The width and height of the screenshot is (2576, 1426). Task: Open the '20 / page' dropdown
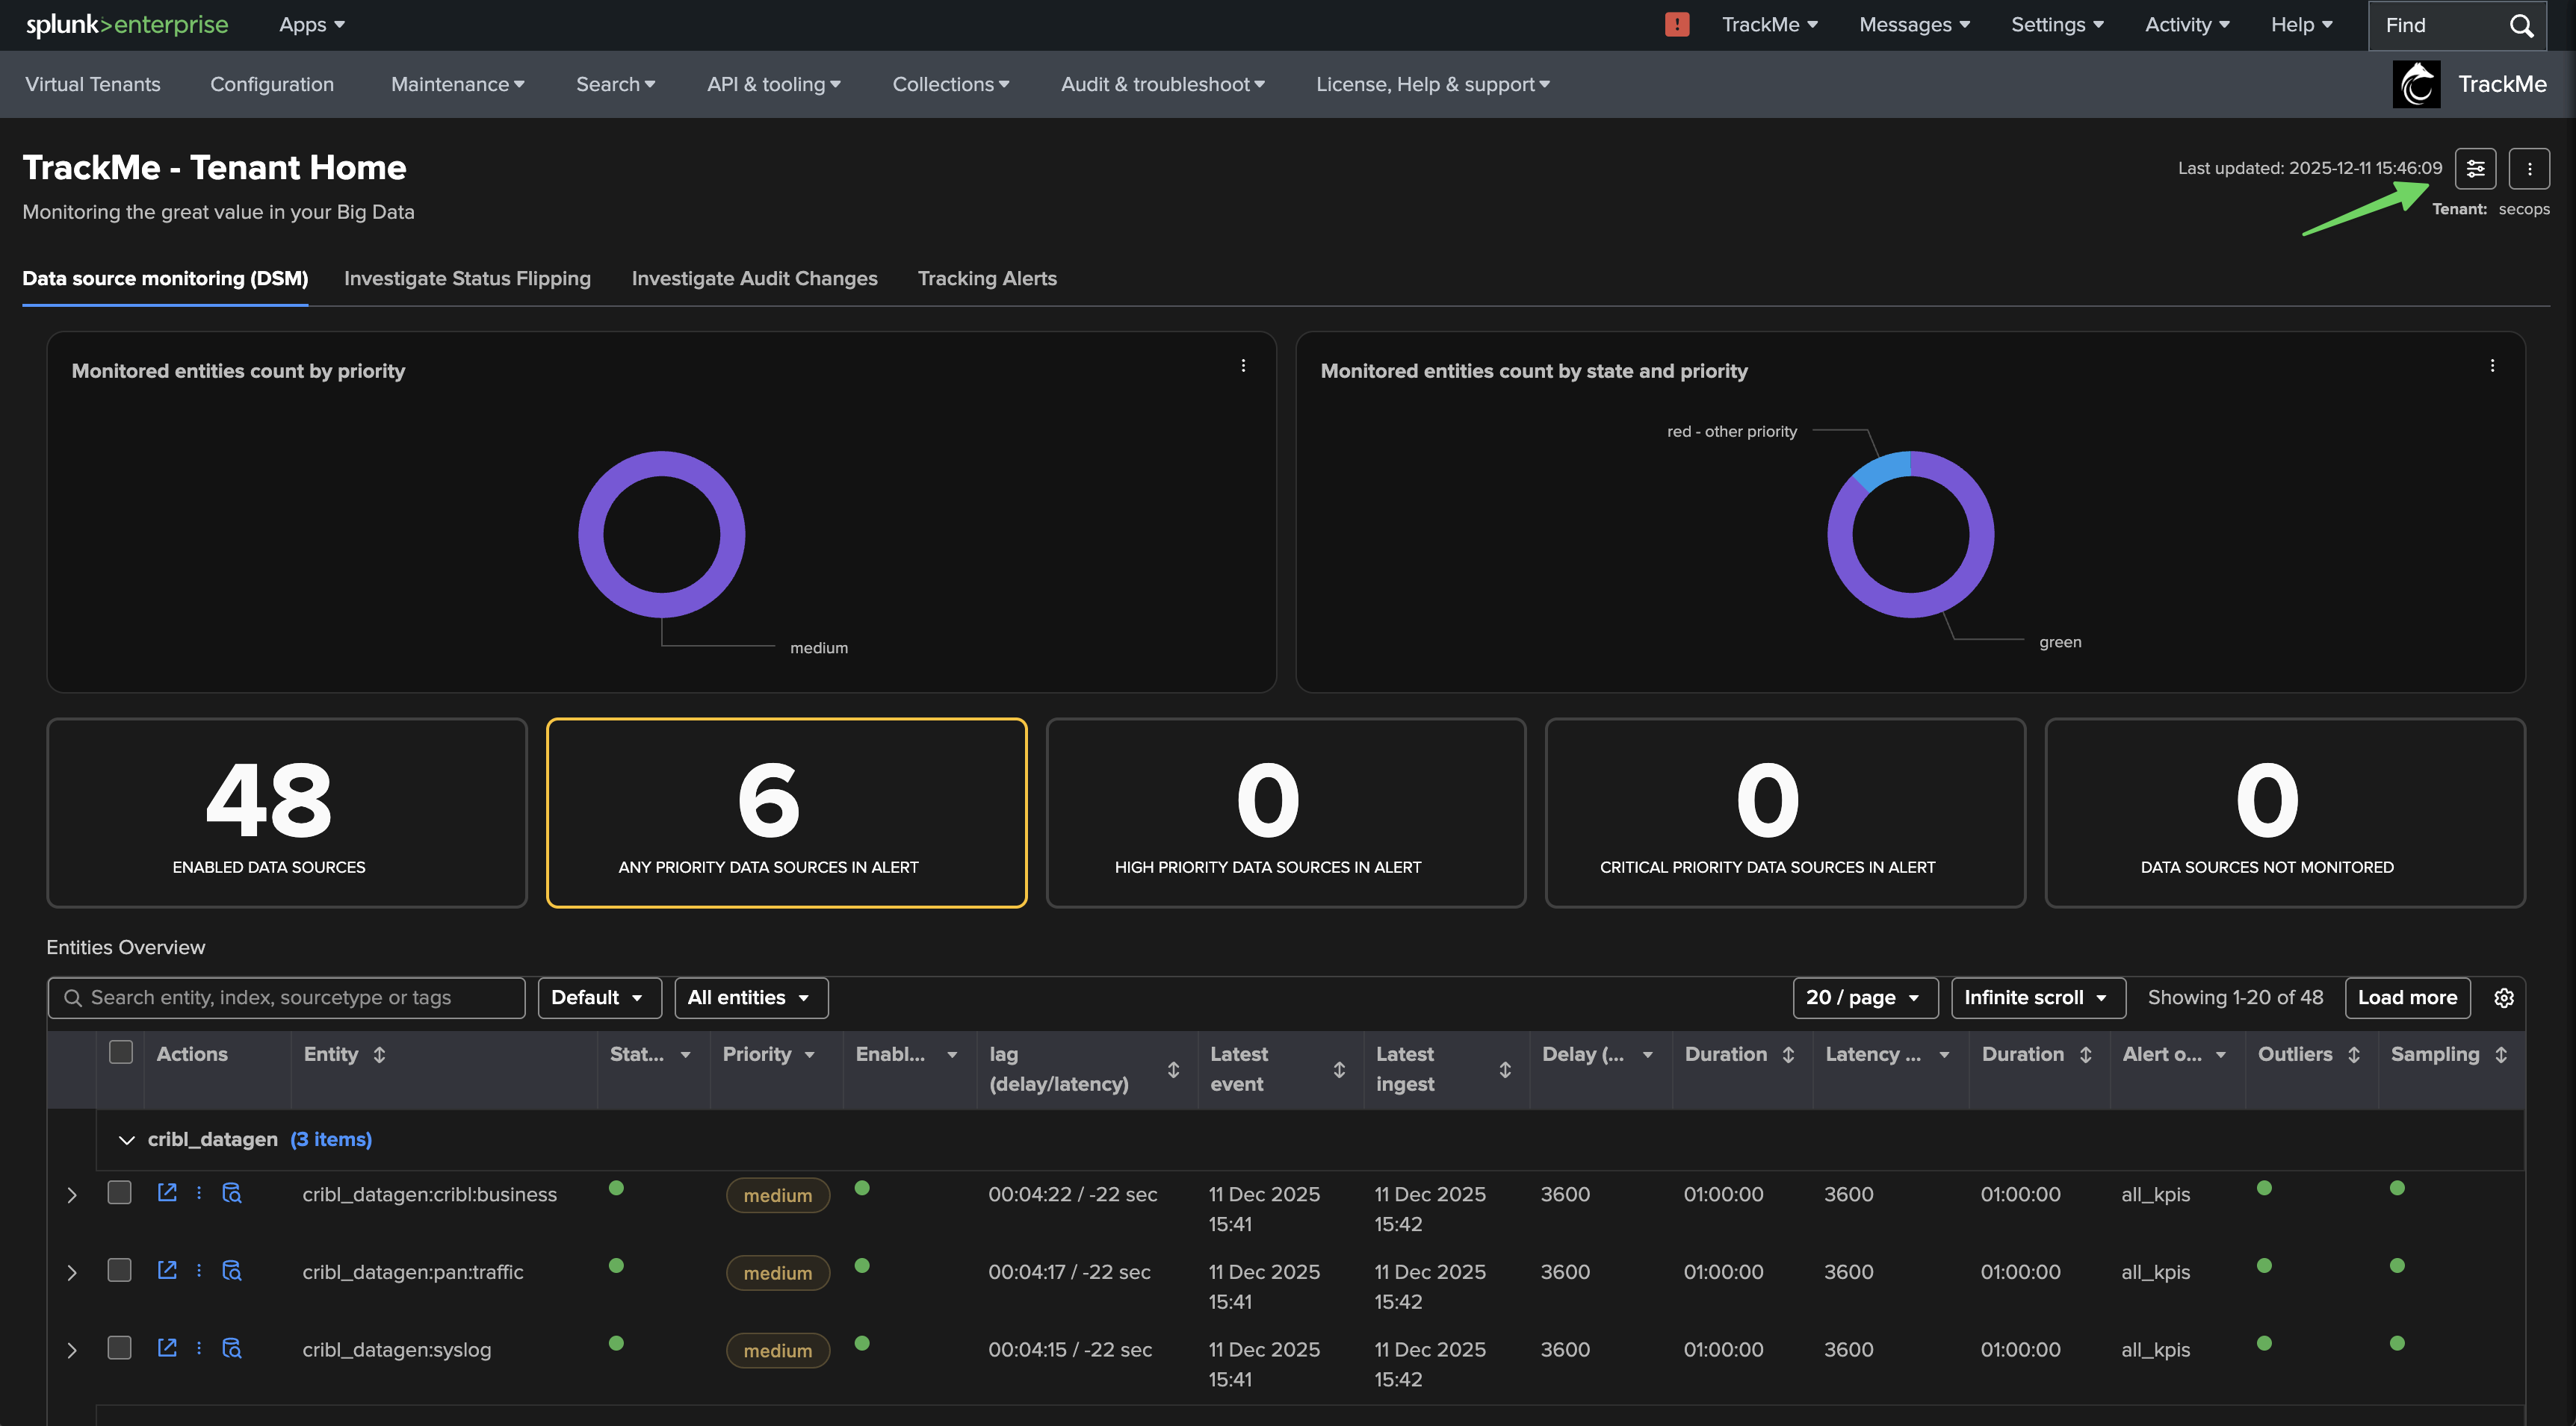point(1864,997)
